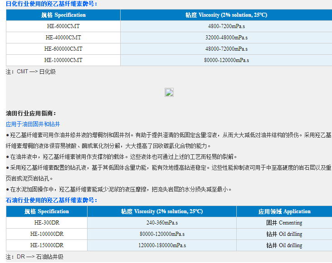Select the 固井 Cementing application cell

point(284,223)
